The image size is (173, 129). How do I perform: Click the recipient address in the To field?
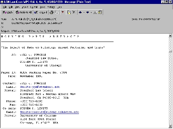click(x=37, y=23)
